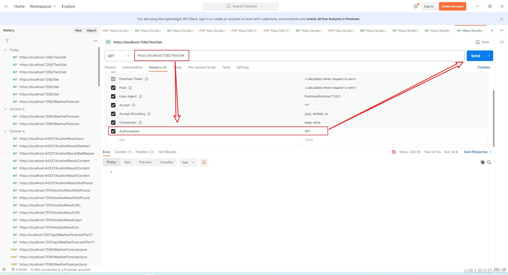Open the Tests tab

point(226,67)
